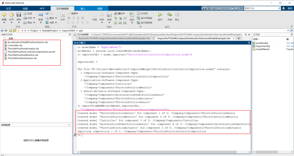Click the Go To (转至) icon
This screenshot has width=294, height=156.
pos(41,15)
